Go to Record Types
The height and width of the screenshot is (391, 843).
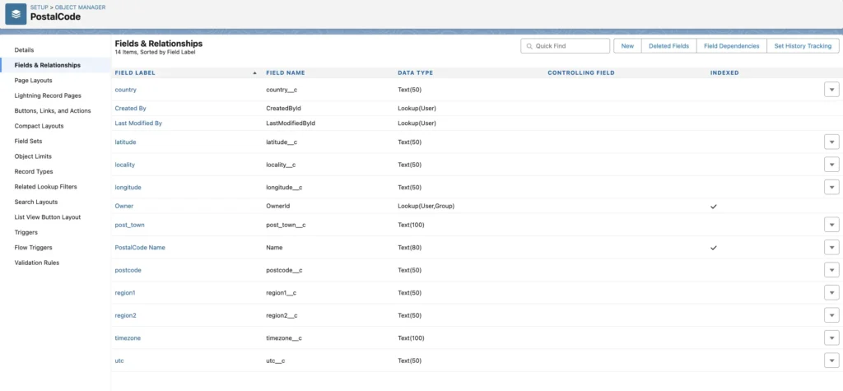(x=34, y=171)
